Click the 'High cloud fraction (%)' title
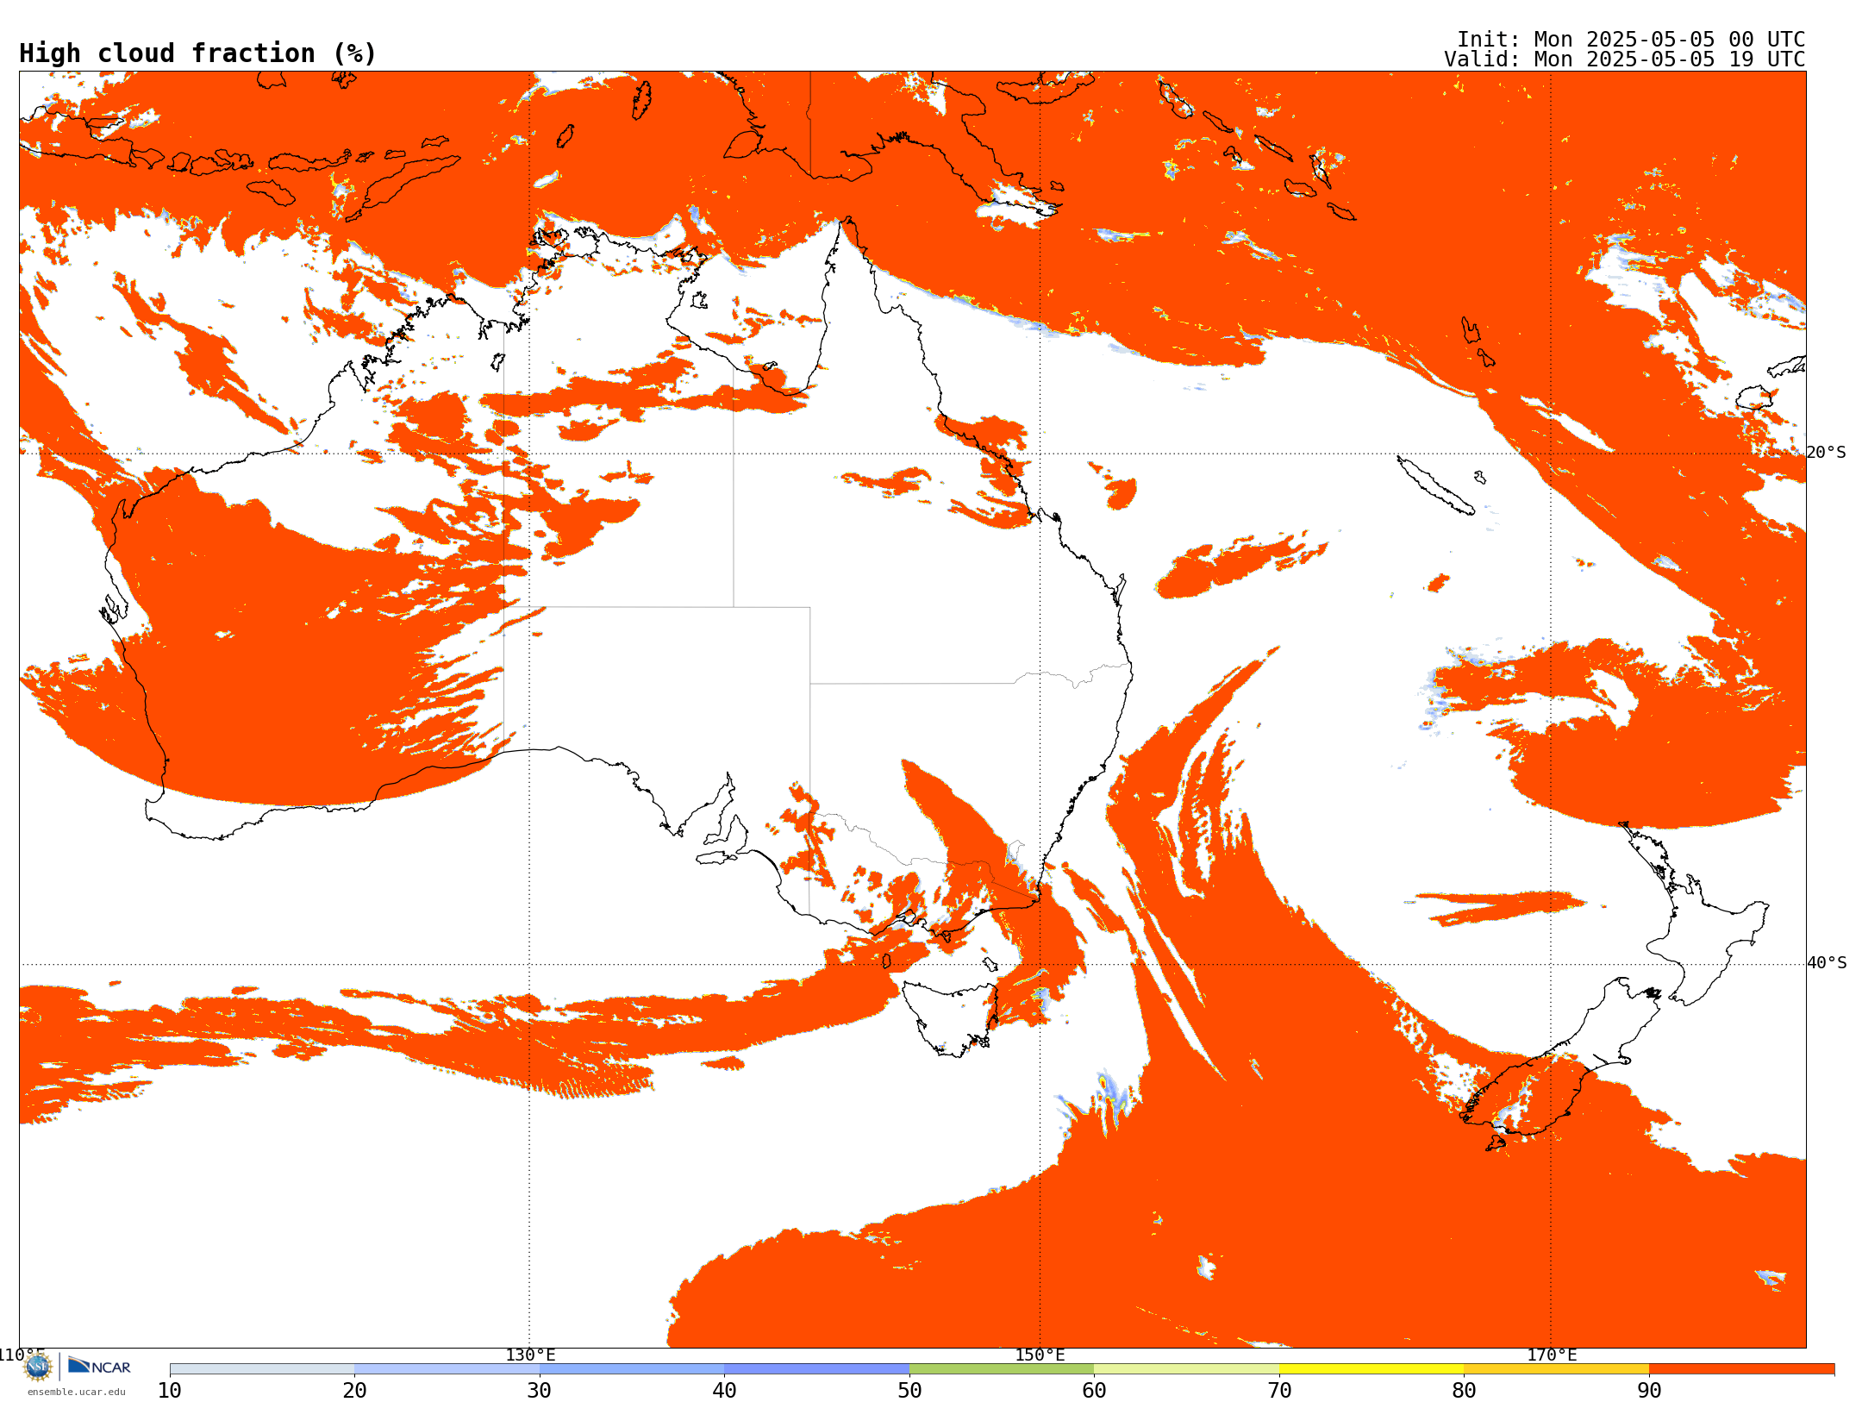The image size is (1862, 1402). [x=197, y=53]
